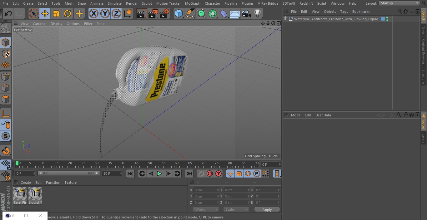Open the Objects panel Tags menu
Image resolution: width=427 pixels, height=220 pixels.
point(344,12)
